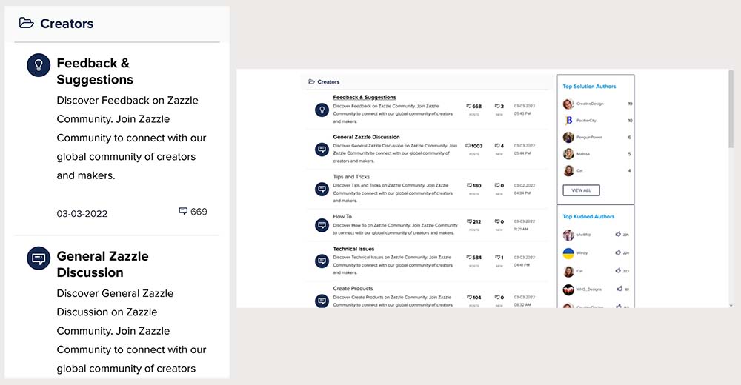Click the lightbulb icon for Feedback & Suggestions in mobile view
This screenshot has height=385, width=741.
tap(39, 65)
